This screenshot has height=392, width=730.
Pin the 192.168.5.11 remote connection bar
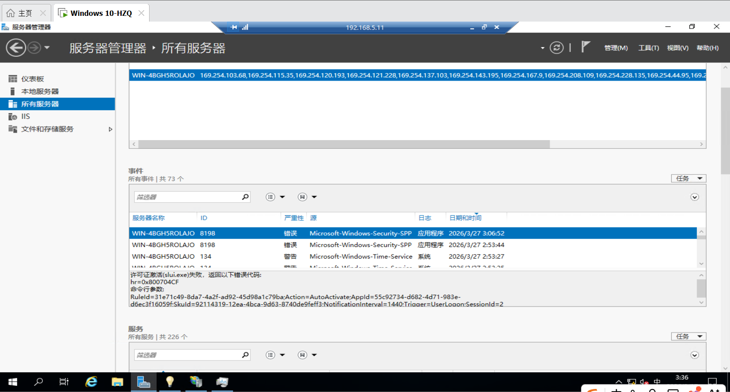click(234, 27)
